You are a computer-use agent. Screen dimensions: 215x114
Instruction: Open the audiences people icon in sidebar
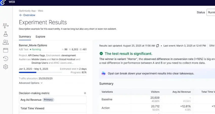[x=6, y=42]
